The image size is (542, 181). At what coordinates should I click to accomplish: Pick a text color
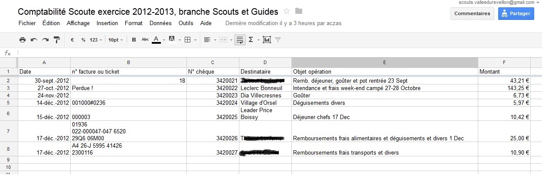(x=157, y=40)
